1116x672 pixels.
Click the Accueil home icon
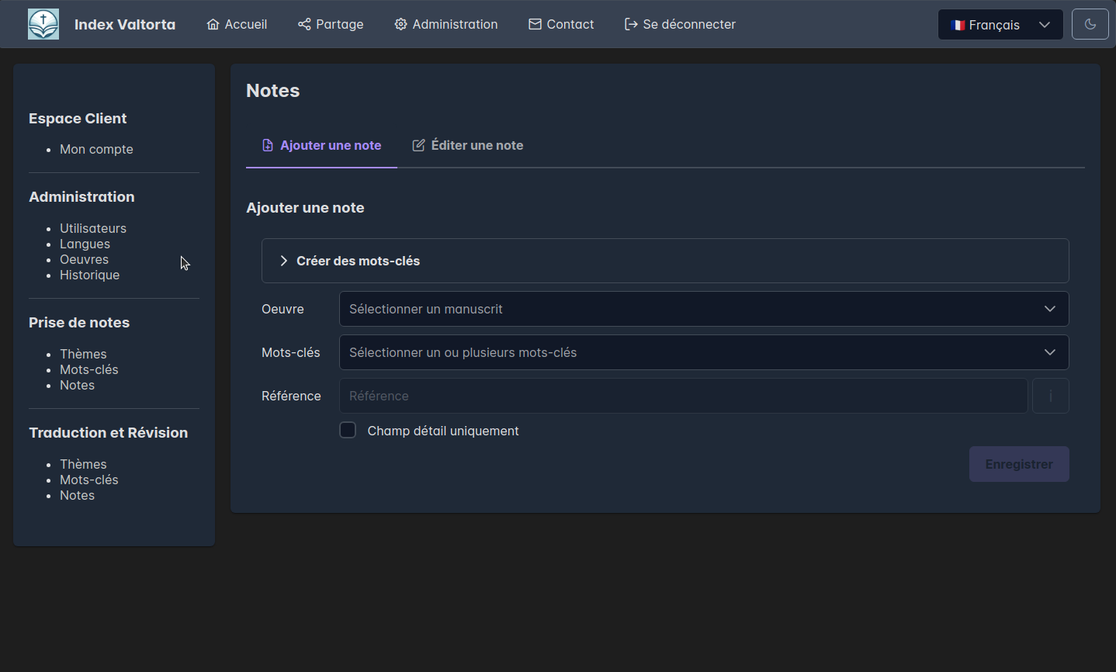(213, 25)
